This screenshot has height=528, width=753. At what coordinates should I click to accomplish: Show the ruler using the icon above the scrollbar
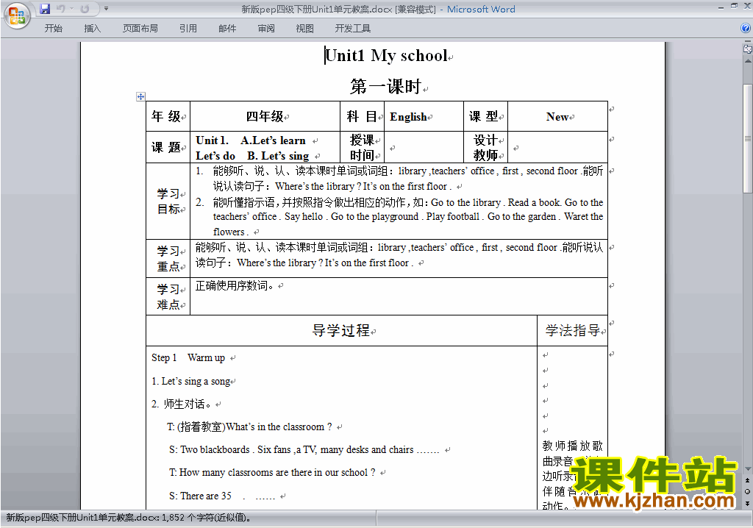click(x=747, y=49)
